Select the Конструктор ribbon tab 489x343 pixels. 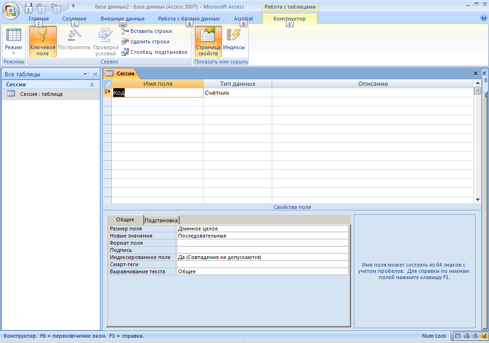point(289,19)
